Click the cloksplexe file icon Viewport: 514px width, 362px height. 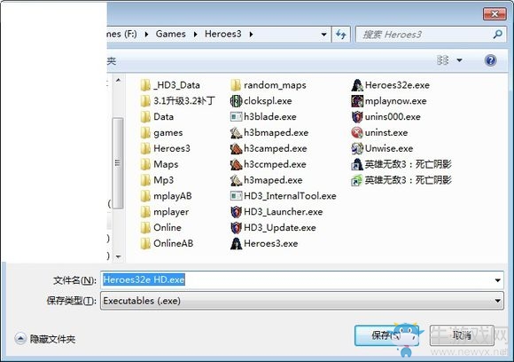236,101
